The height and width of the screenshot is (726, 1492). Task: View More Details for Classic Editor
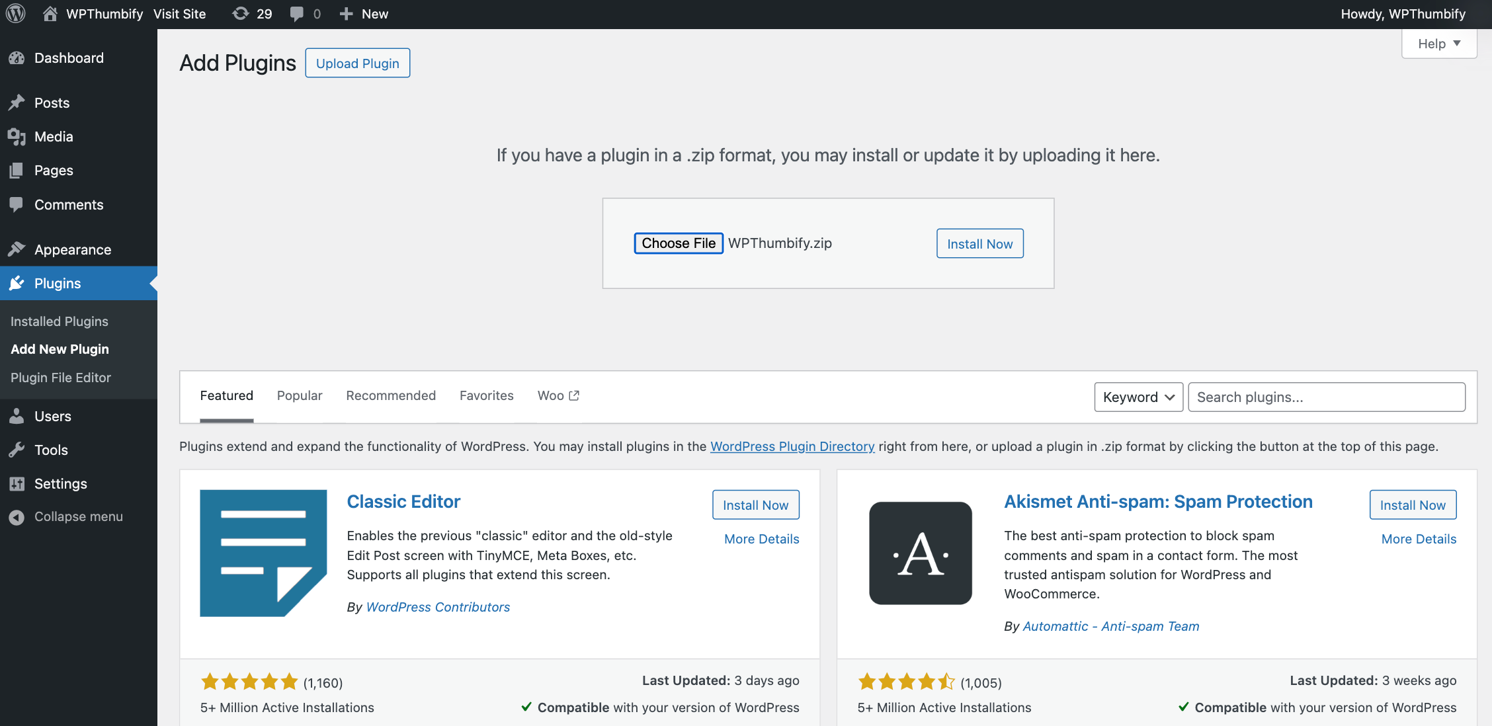coord(762,539)
